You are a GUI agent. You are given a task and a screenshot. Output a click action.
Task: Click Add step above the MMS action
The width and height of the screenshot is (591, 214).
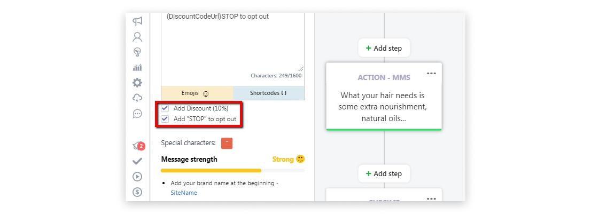[x=384, y=48]
